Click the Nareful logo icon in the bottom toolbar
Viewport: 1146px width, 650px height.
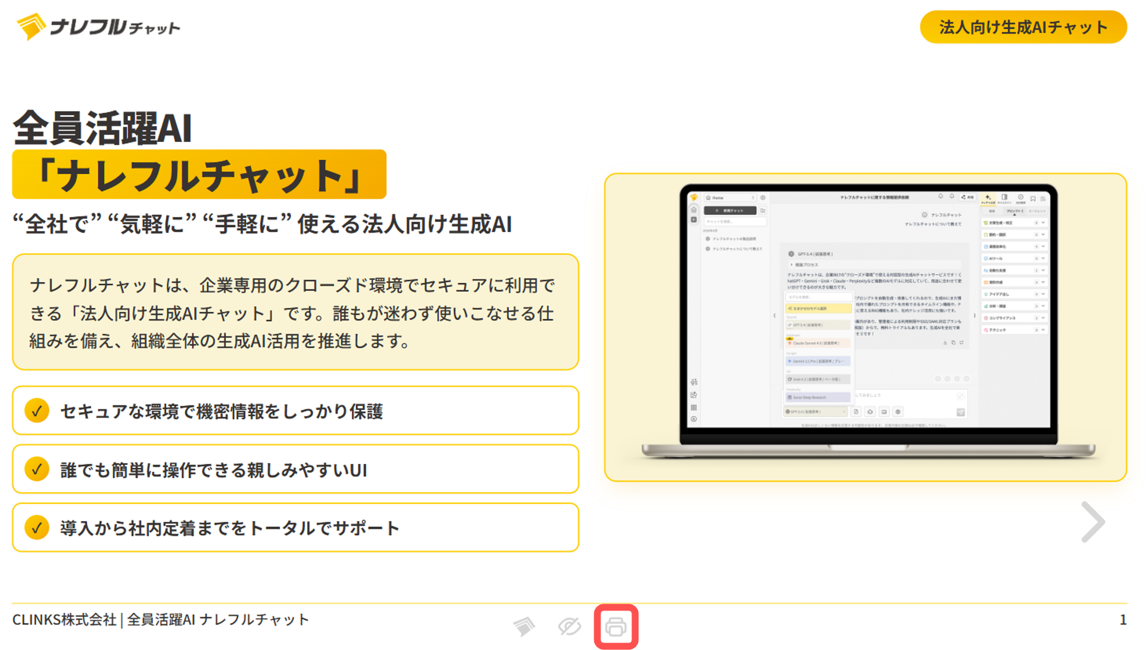click(524, 627)
